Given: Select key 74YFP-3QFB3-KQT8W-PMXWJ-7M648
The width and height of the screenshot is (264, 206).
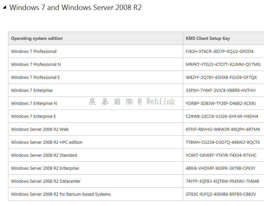Looking at the screenshot, I should (x=222, y=181).
